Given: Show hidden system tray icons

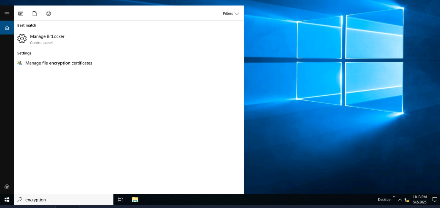Looking at the screenshot, I should point(400,200).
